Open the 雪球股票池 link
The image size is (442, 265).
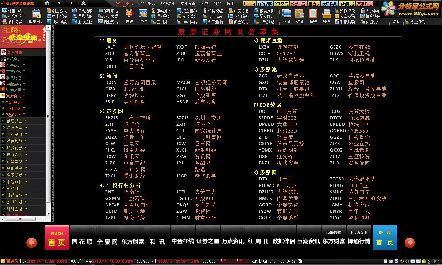click(293, 82)
